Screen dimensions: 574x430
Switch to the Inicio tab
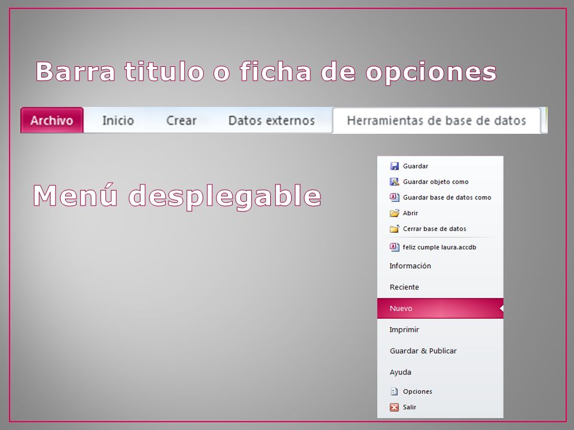pos(118,120)
